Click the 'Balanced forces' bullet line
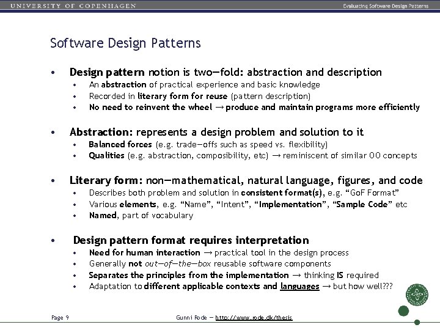440x330 pixels. (x=208, y=144)
